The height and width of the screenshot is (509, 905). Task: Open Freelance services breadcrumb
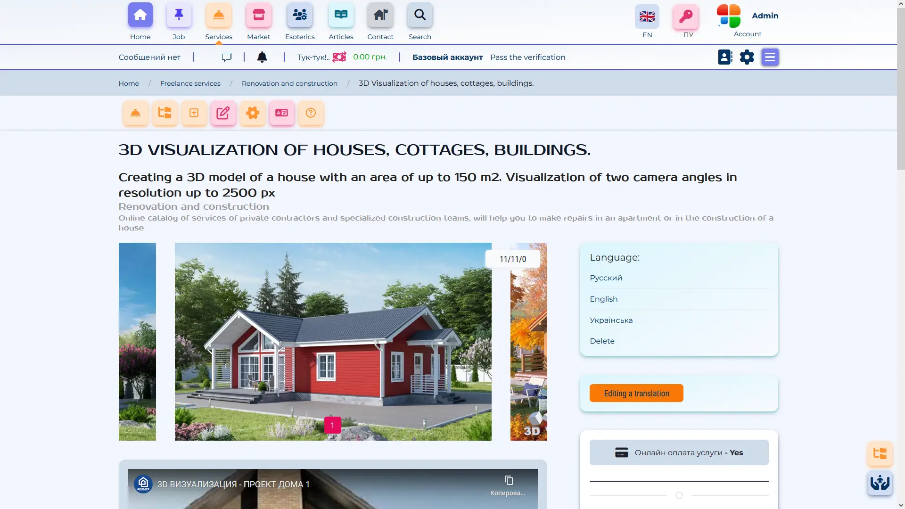point(190,83)
